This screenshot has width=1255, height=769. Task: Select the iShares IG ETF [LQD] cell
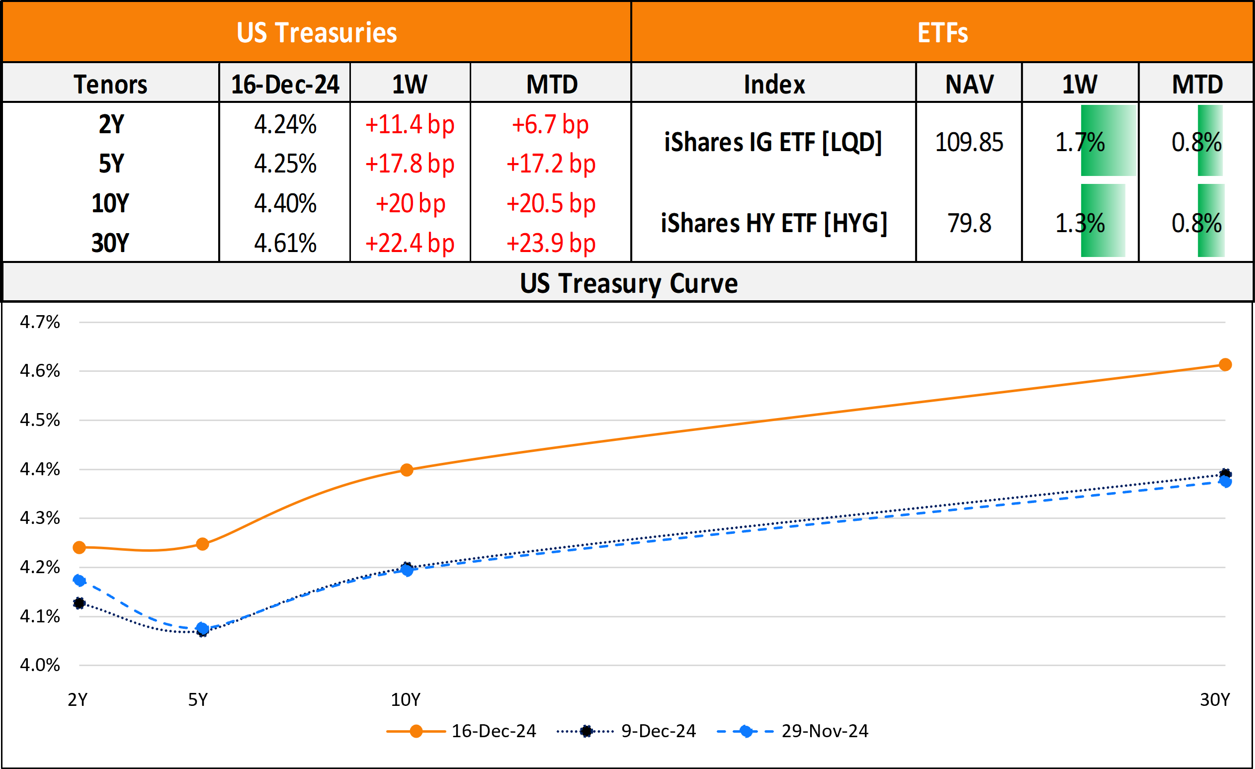[x=773, y=142]
